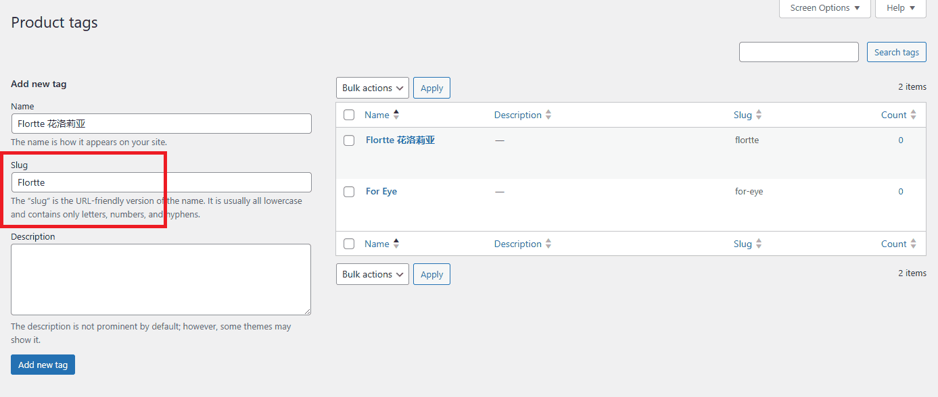Sort by Description in table footer
938x397 pixels.
[x=523, y=244]
